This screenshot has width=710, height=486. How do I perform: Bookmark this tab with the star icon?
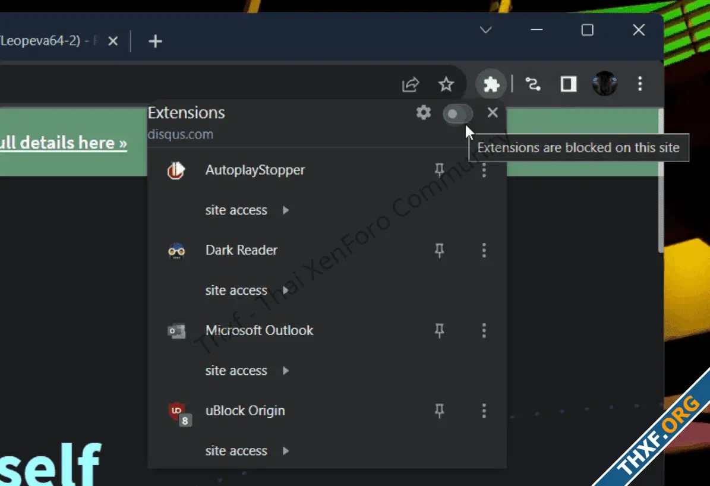pos(446,84)
